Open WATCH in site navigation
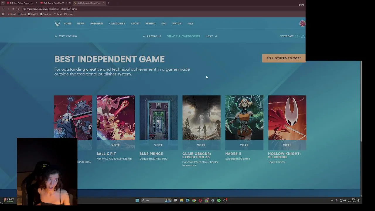The image size is (375, 211). pyautogui.click(x=177, y=24)
